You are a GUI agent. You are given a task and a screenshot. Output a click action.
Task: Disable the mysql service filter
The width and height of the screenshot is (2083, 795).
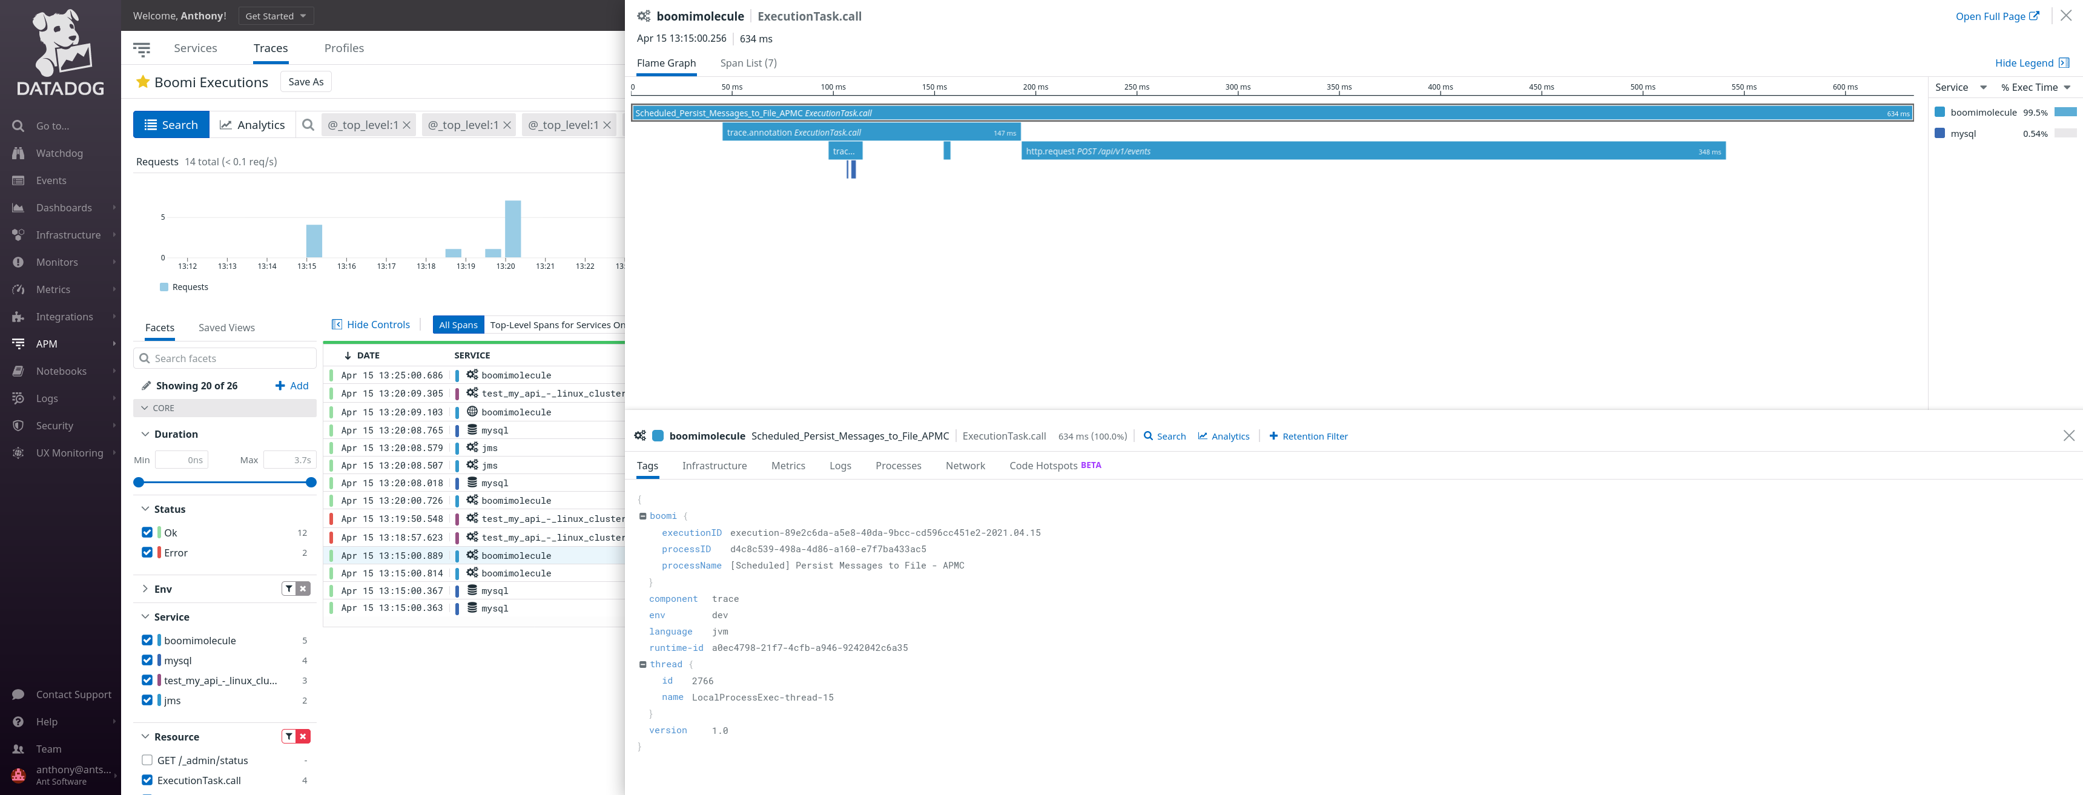[x=147, y=660]
